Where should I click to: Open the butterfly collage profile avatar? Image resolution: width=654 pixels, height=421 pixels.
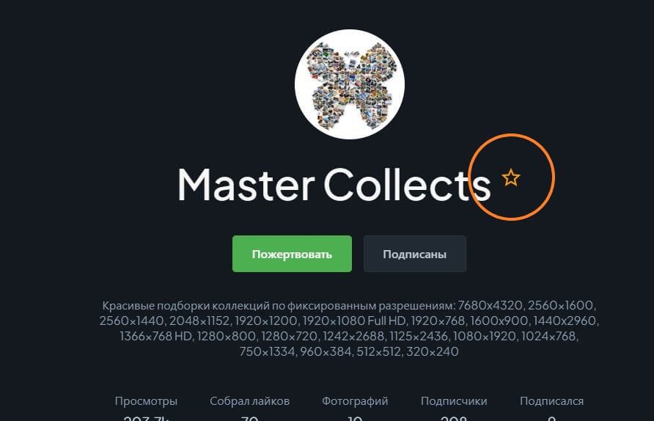[x=350, y=84]
